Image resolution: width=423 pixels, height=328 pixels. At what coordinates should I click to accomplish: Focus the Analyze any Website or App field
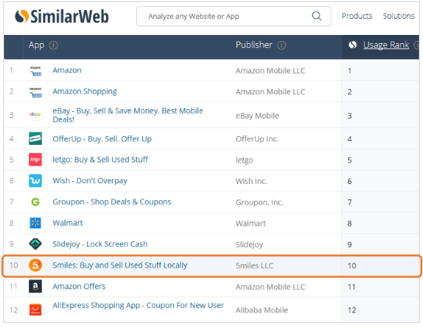(233, 16)
